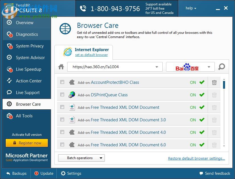Screen dimensions: 235x179
Task: Delete AccountProtectBHO Class with trash icon
Action: (214, 82)
